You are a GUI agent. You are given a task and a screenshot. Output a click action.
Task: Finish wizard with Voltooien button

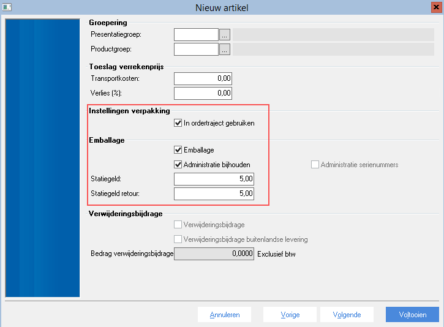tap(412, 315)
